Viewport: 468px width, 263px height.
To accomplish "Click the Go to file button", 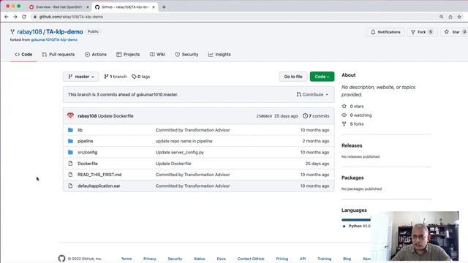I will pos(293,77).
